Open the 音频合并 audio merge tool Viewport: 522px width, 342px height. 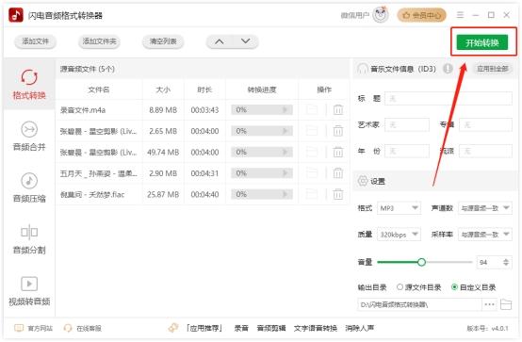coord(29,137)
